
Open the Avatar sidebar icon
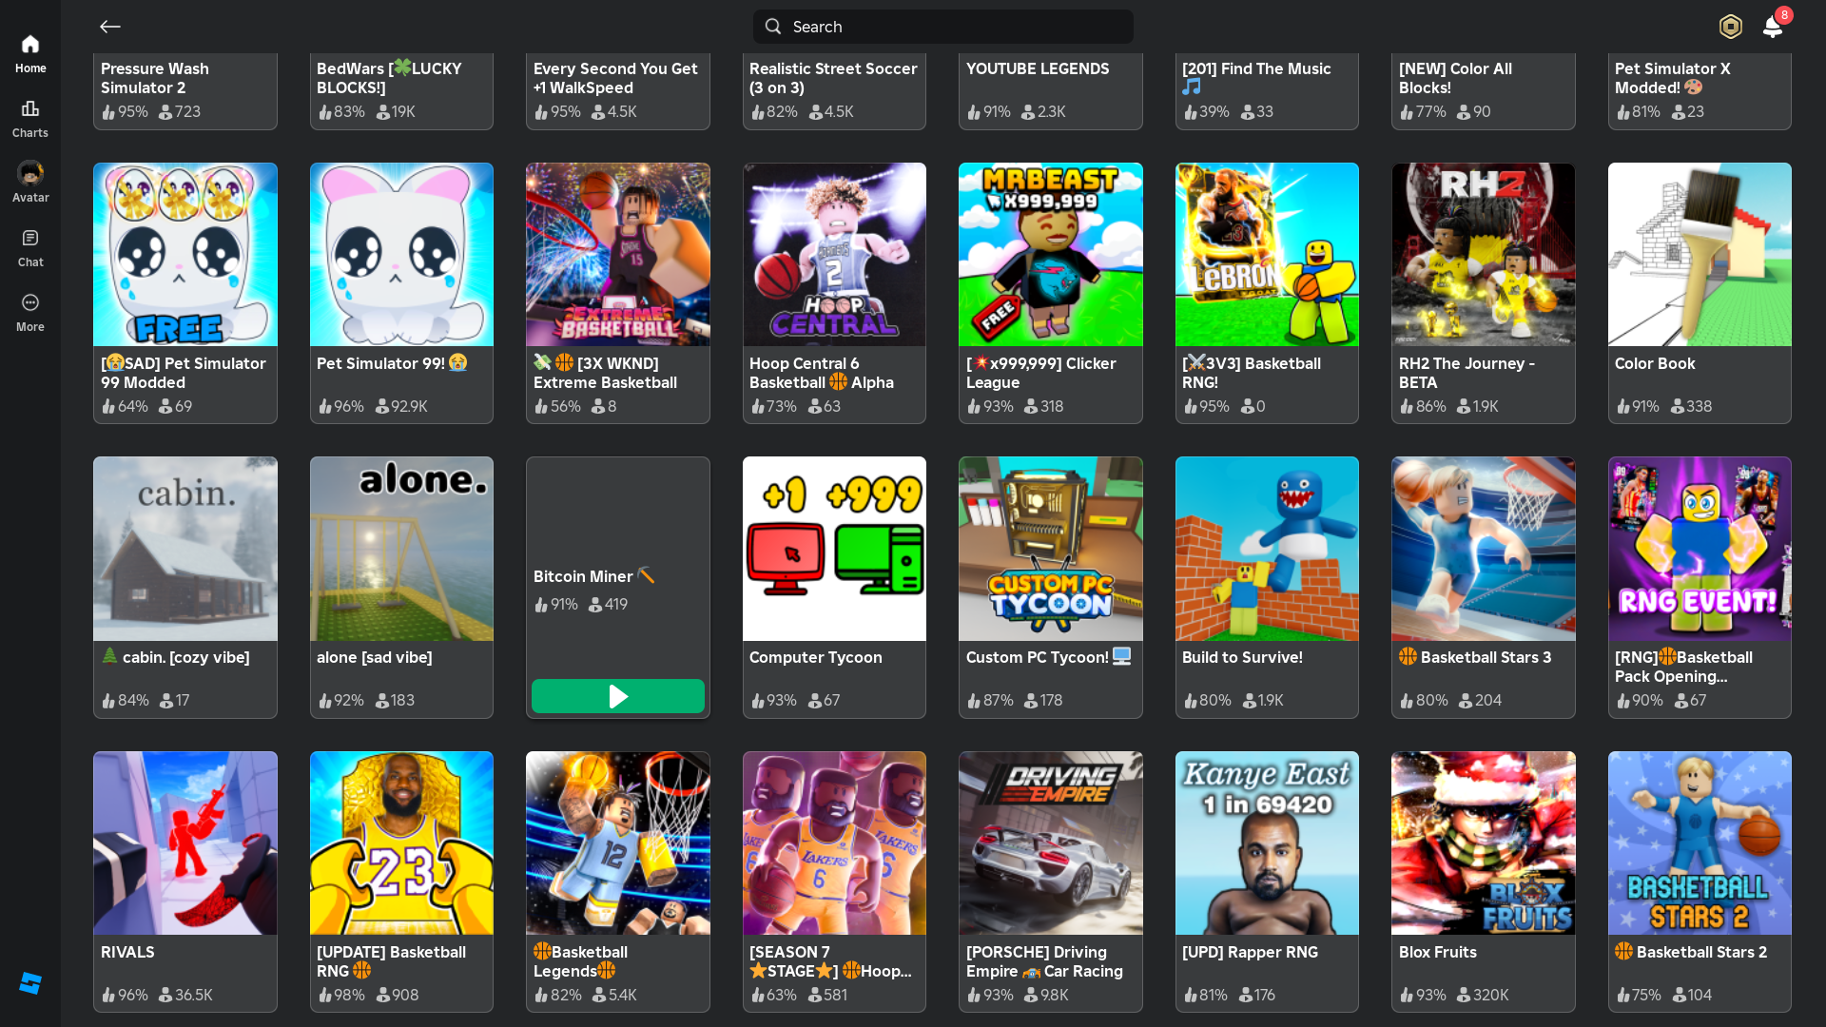[x=30, y=174]
